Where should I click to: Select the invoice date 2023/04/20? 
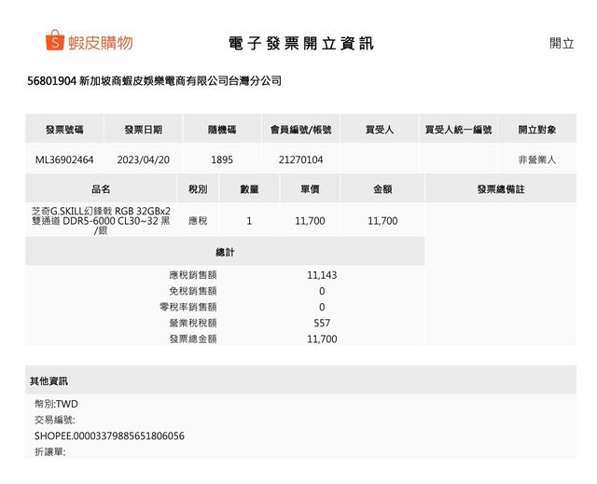(x=143, y=159)
